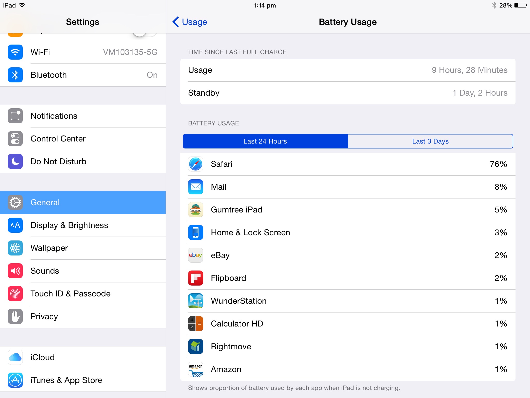530x398 pixels.
Task: Tap the Amazon shopping cart icon
Action: 195,369
